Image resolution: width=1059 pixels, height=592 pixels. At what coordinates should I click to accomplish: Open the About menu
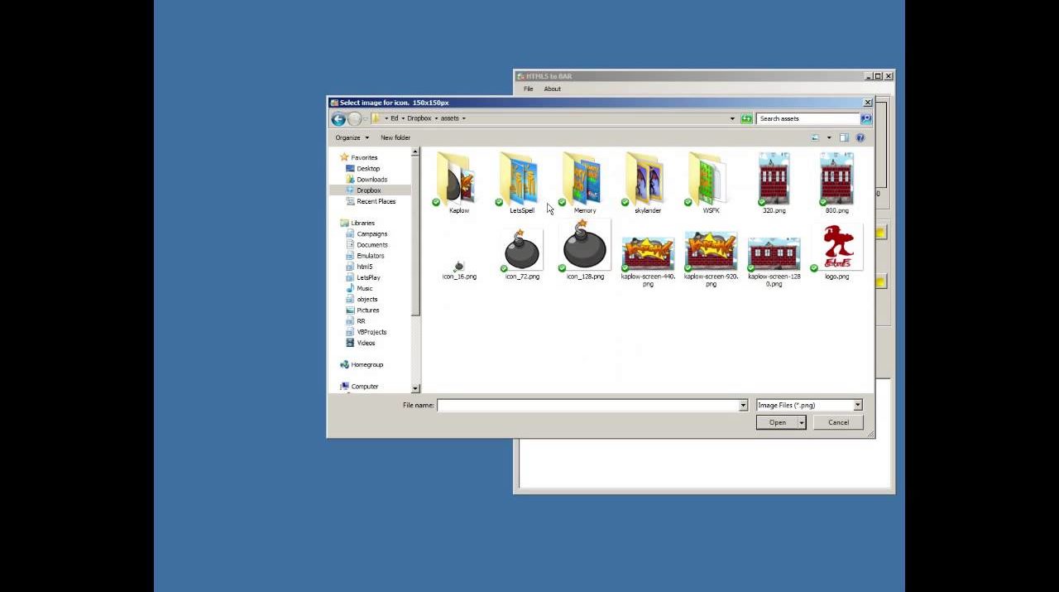tap(552, 89)
